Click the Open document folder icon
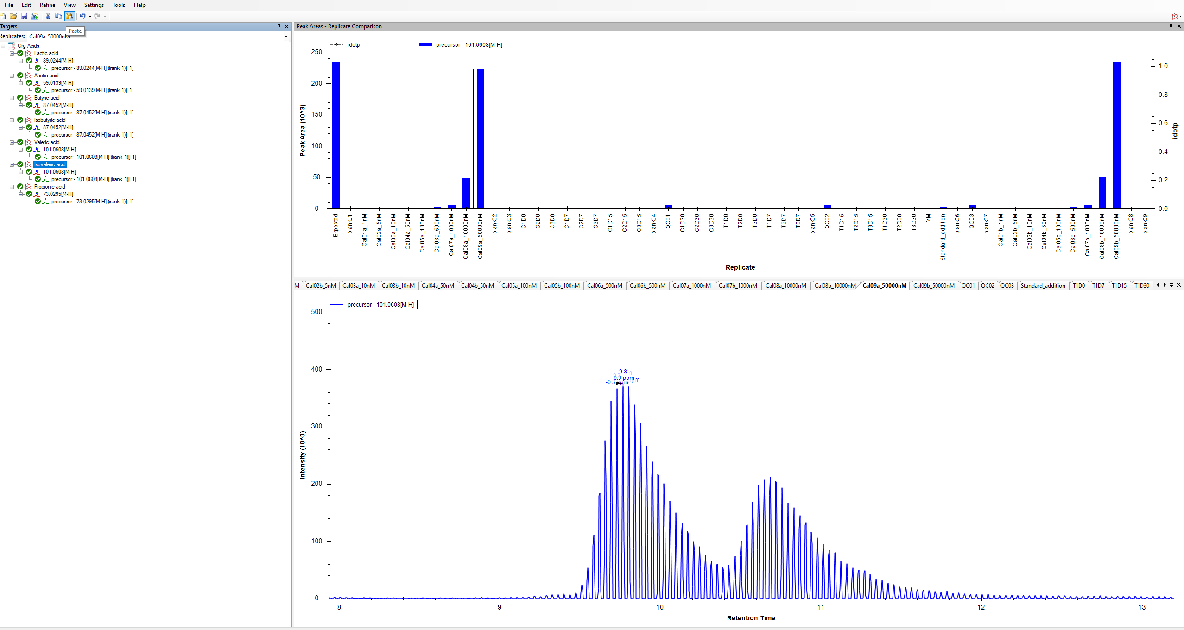This screenshot has height=630, width=1184. coord(13,16)
